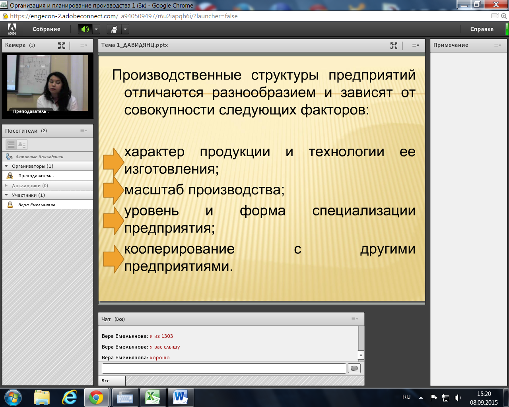The width and height of the screenshot is (509, 407).
Task: Open the Windows Start menu
Action: click(x=13, y=397)
